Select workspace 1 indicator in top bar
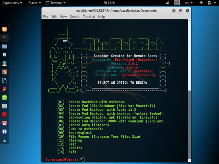The width and height of the screenshot is (219, 164). click(177, 3)
